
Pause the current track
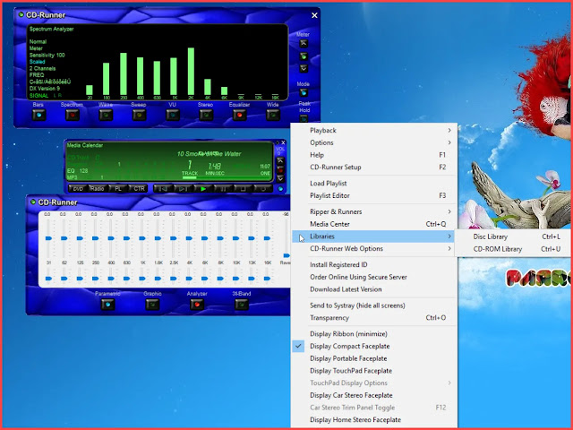(223, 189)
